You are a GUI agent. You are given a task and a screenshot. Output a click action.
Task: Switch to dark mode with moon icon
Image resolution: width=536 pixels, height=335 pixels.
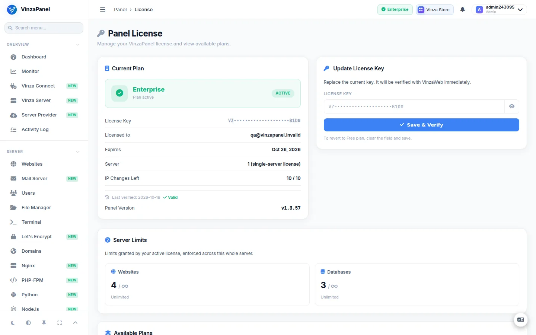click(x=13, y=323)
